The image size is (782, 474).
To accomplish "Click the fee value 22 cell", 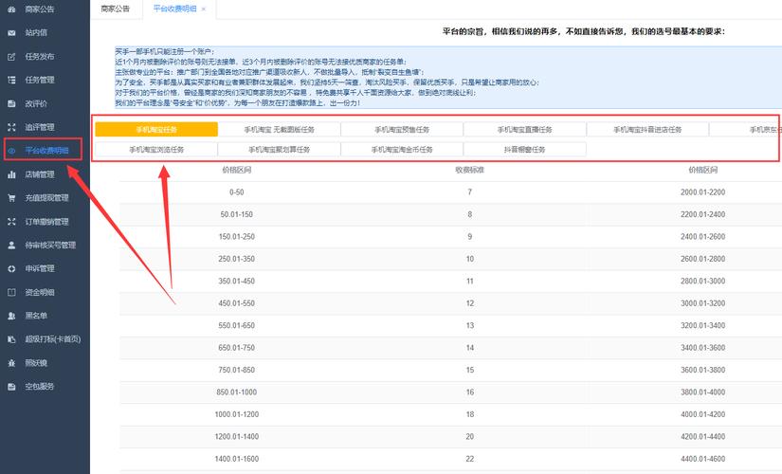I will [x=470, y=459].
